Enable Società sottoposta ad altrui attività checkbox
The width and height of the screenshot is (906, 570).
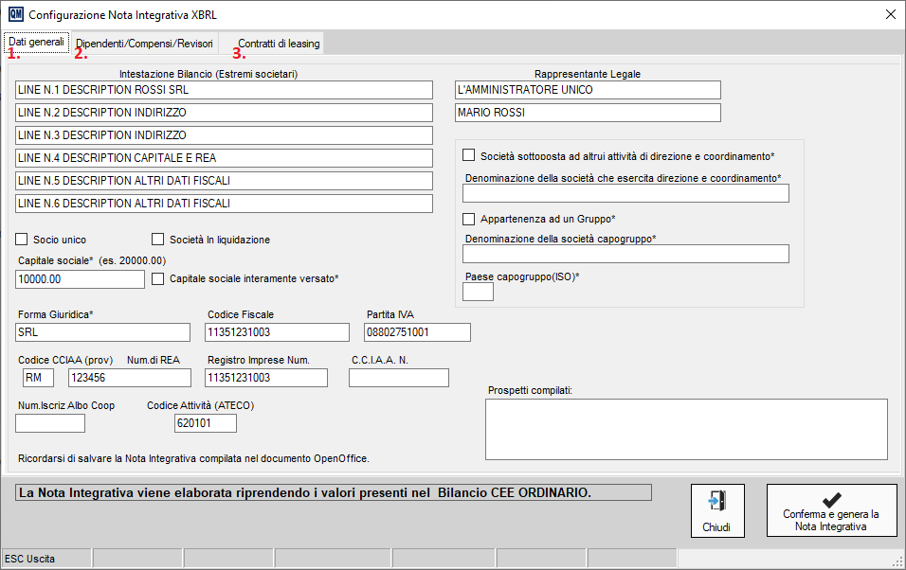469,155
